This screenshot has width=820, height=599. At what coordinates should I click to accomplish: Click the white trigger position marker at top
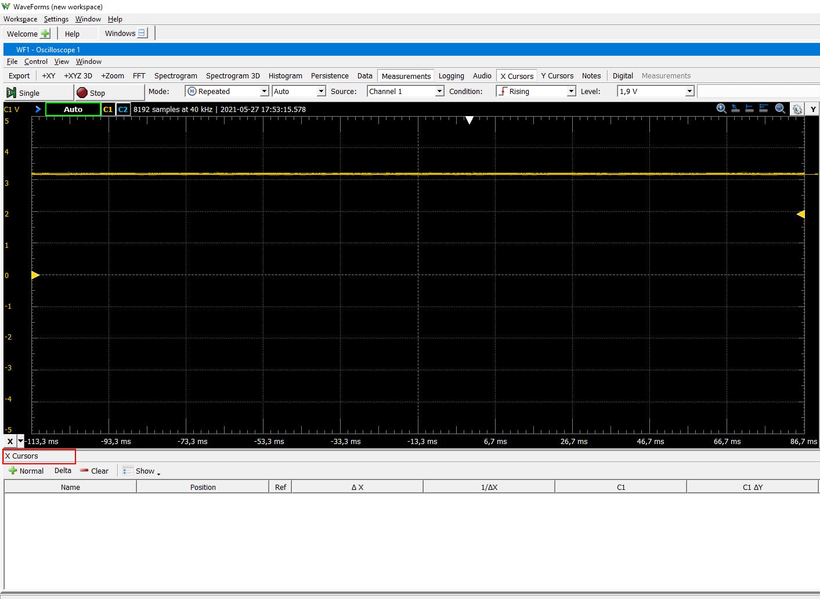tap(469, 120)
